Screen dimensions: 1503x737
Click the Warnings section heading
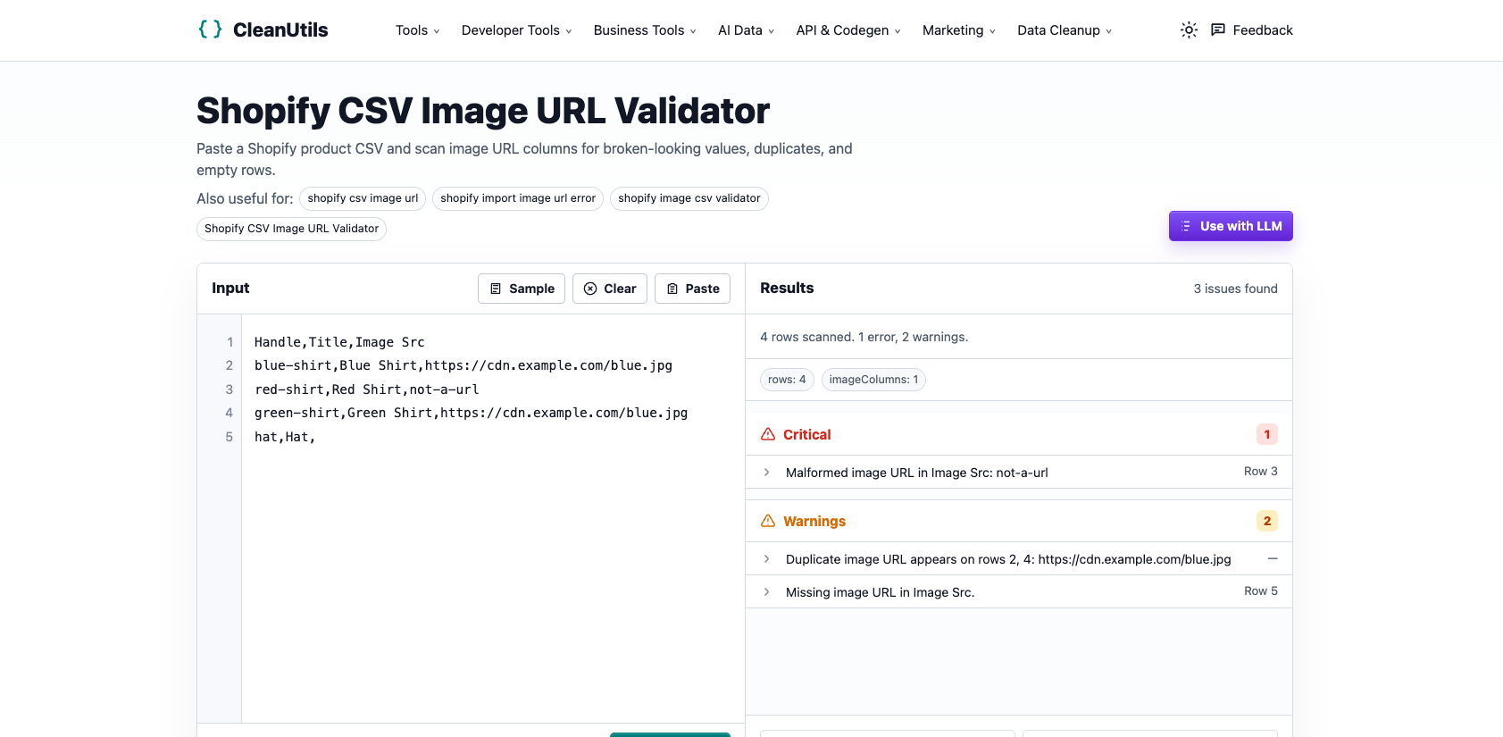point(814,521)
